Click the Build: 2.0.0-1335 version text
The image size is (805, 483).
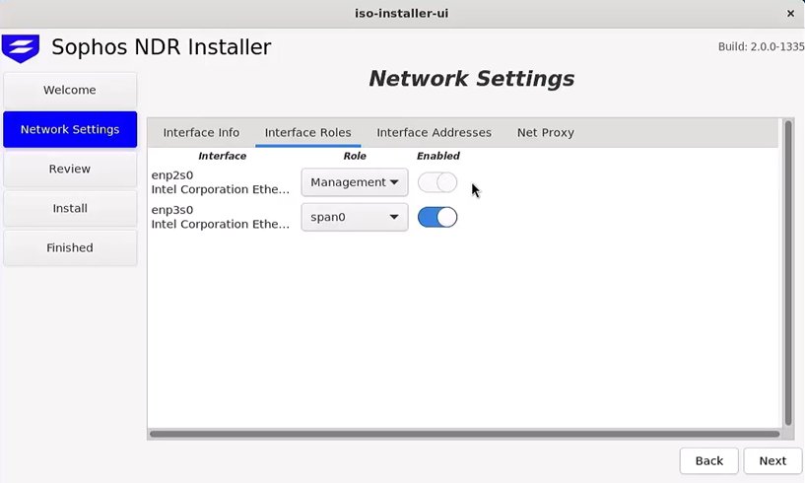tap(761, 46)
